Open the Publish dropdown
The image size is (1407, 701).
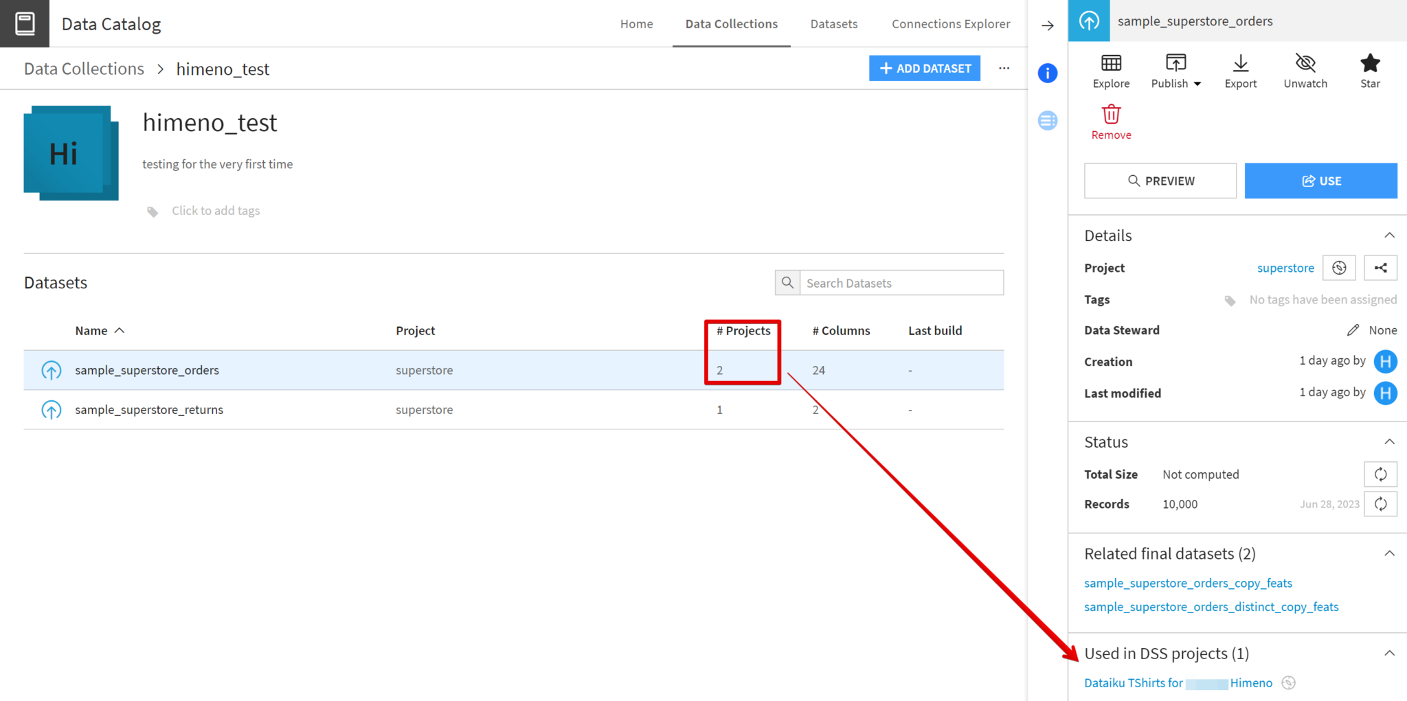(1175, 71)
